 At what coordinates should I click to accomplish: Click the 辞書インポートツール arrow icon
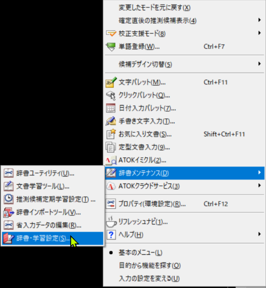coord(9,212)
